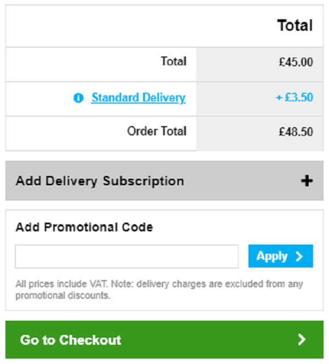
Task: Click the £45.00 total amount
Action: [x=296, y=62]
